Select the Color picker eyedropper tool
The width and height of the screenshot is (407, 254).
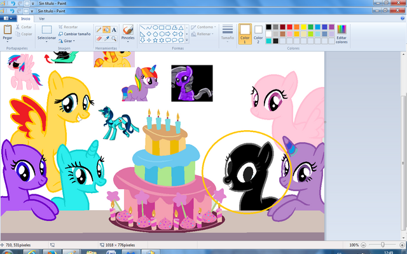pyautogui.click(x=106, y=39)
